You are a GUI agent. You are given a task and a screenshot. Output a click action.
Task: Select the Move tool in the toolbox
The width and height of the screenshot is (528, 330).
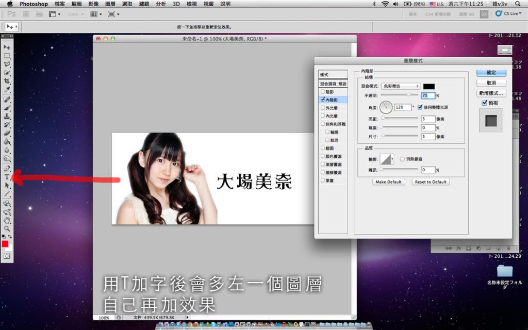pyautogui.click(x=7, y=47)
